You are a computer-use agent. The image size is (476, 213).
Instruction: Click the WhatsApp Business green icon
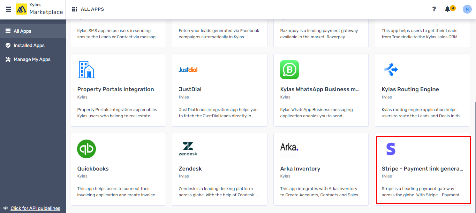289,70
